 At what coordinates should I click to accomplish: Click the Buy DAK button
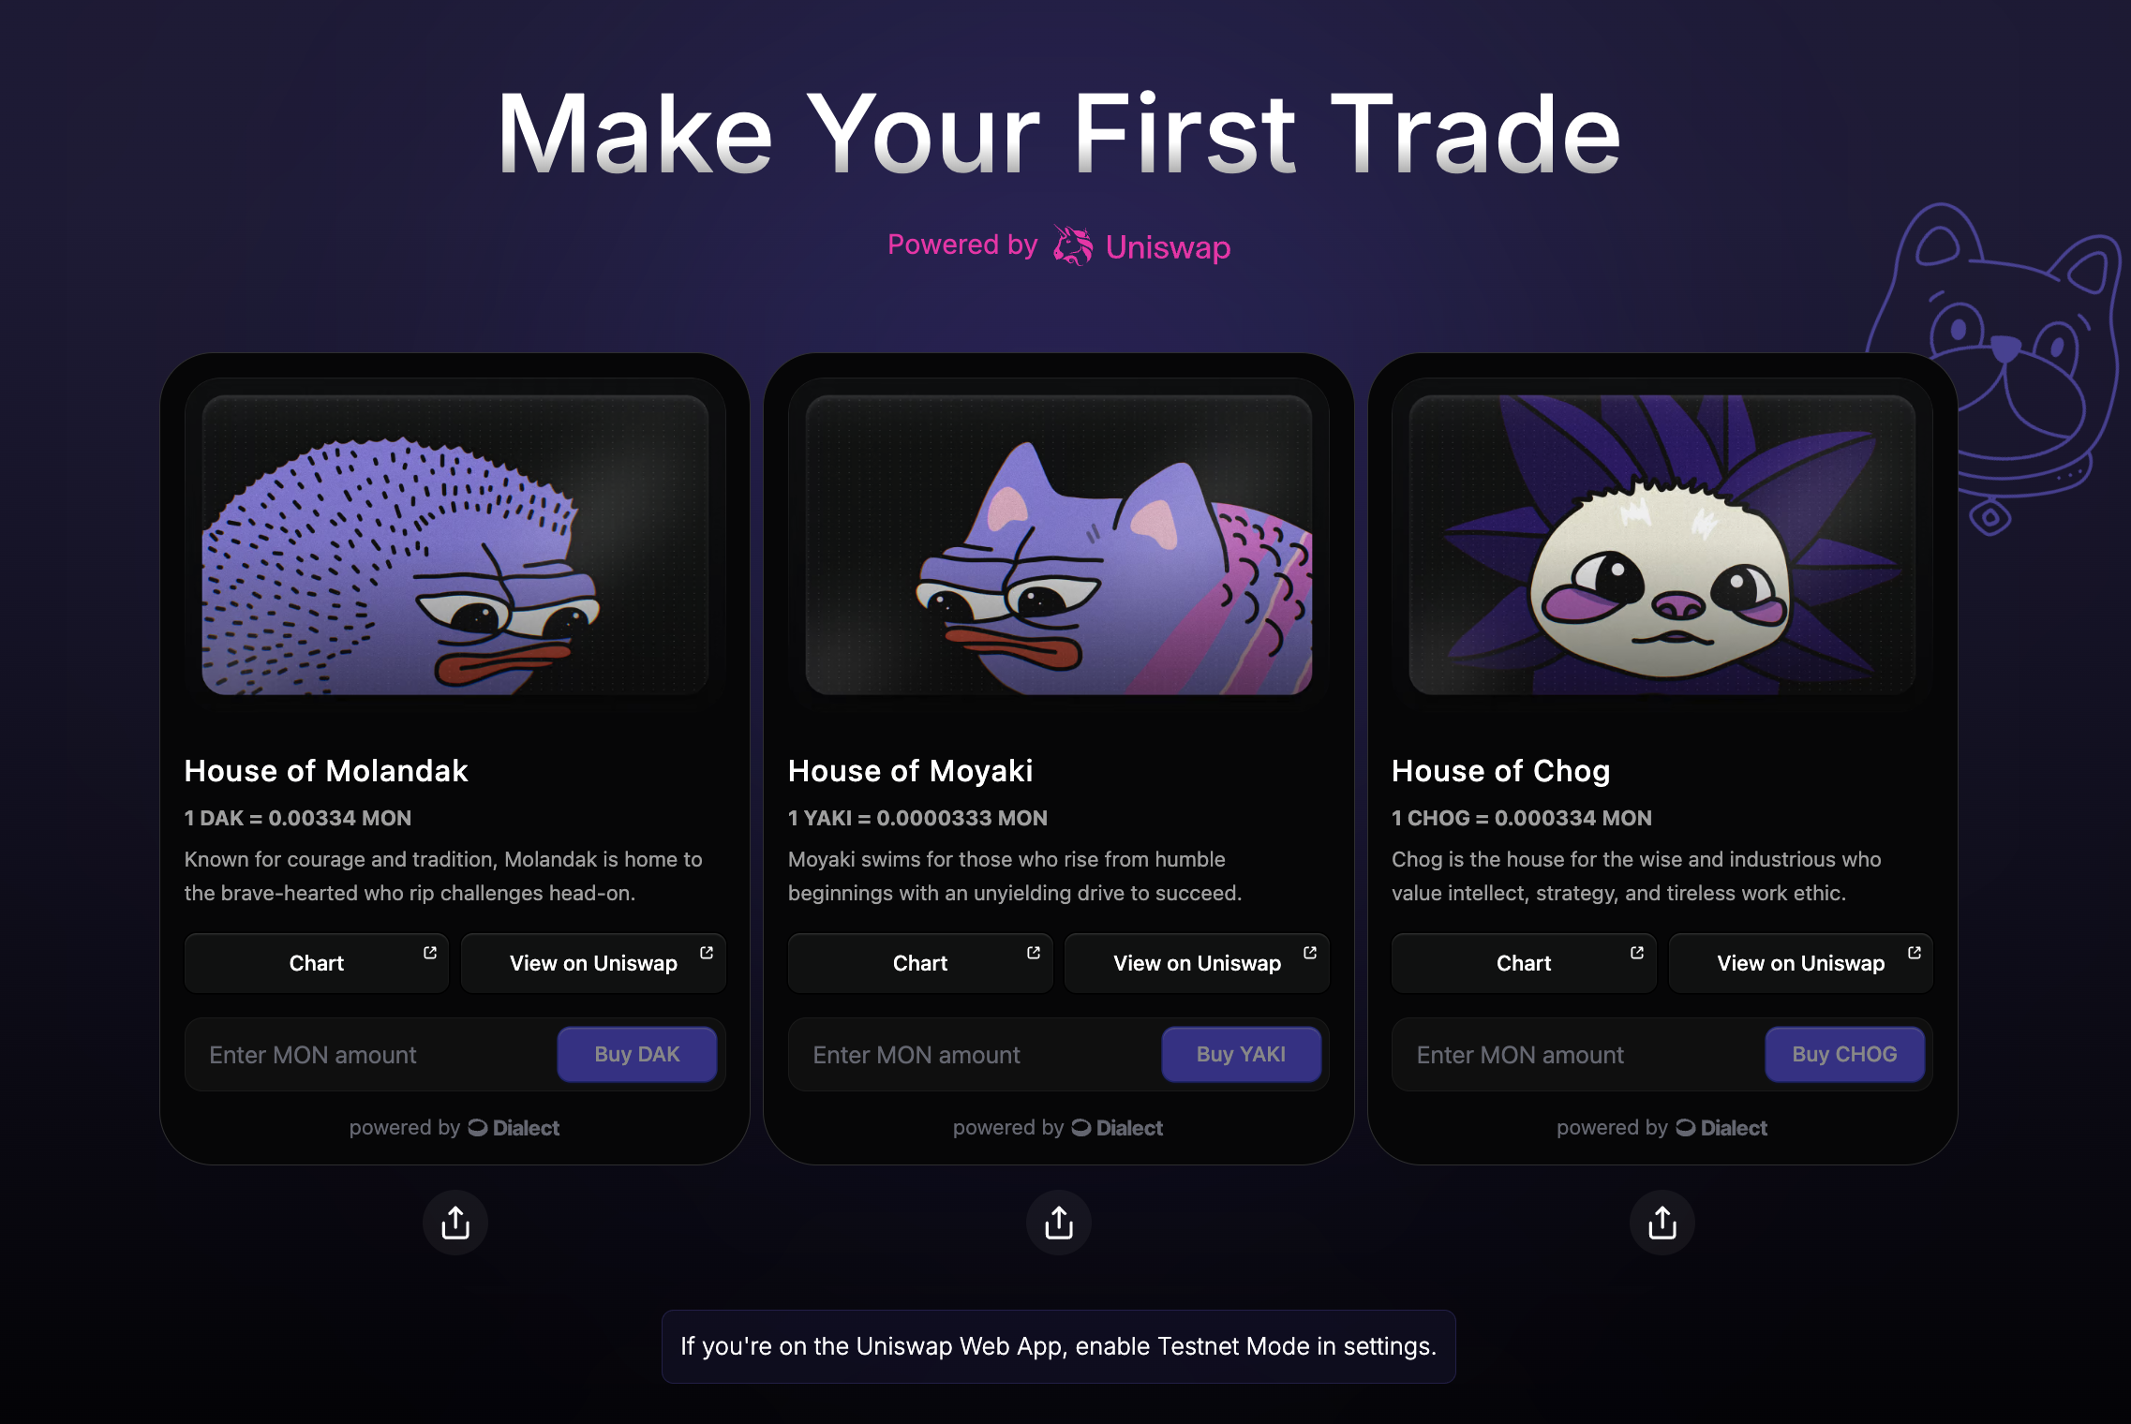pyautogui.click(x=637, y=1055)
